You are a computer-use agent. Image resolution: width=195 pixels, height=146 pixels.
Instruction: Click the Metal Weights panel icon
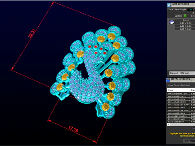click(168, 80)
